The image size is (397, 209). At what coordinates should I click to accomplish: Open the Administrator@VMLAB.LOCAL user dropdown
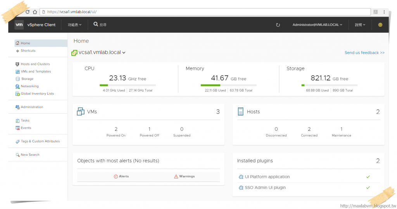pyautogui.click(x=317, y=25)
